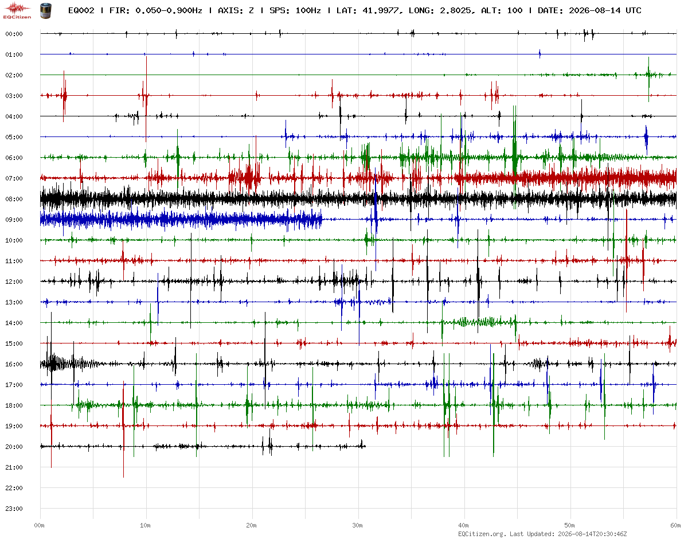Viewport: 688px width, 539px height.
Task: Click the 60m minute axis label
Action: [676, 525]
